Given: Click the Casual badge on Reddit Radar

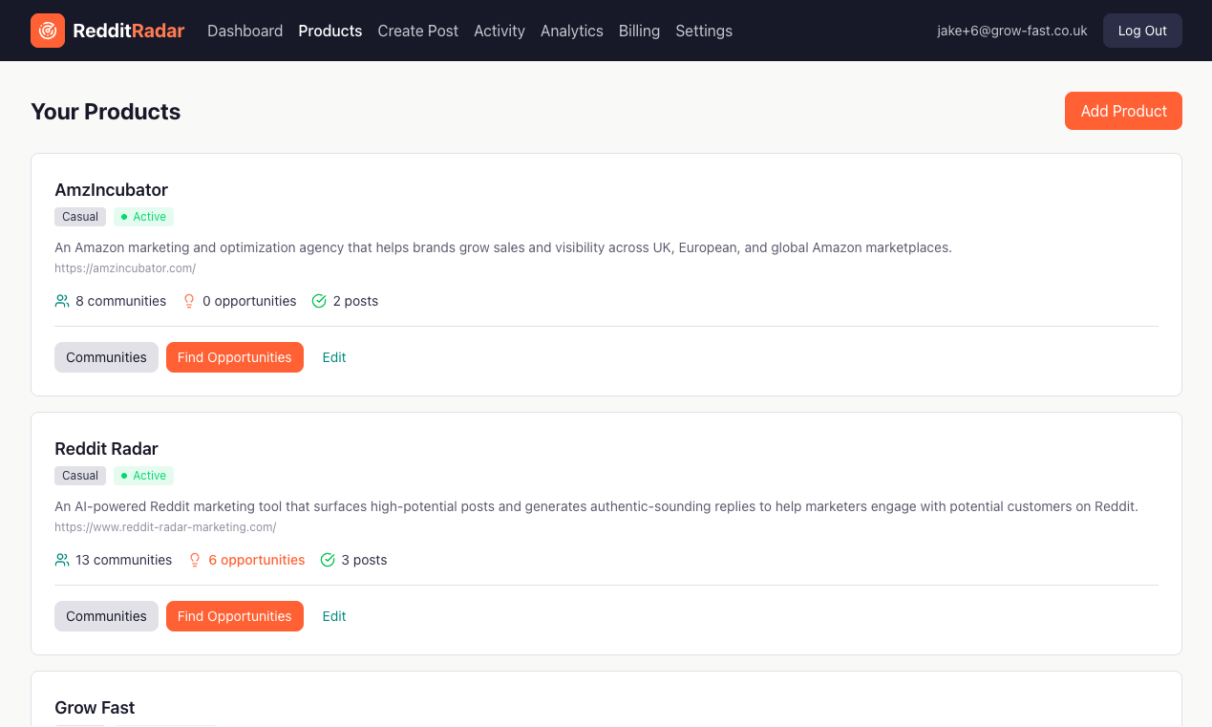Looking at the screenshot, I should click(x=79, y=475).
